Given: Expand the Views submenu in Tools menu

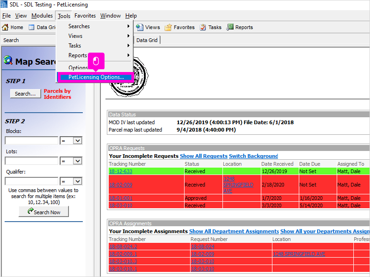Looking at the screenshot, I should 95,36.
